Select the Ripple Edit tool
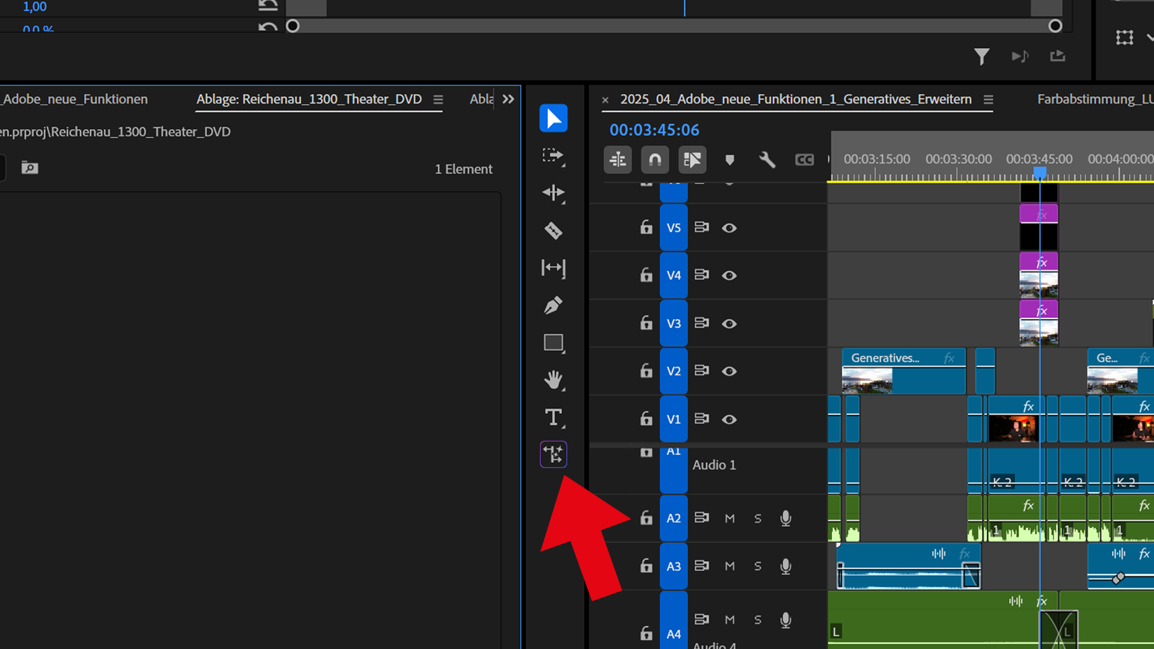Screen dimensions: 1154x649 click(x=553, y=193)
